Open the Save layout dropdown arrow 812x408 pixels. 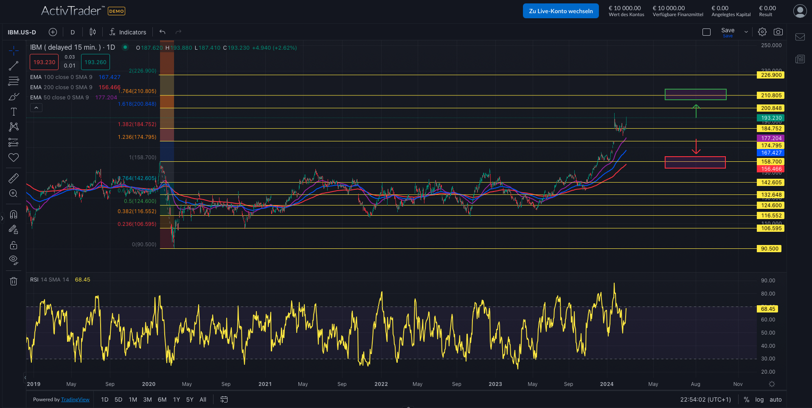pyautogui.click(x=746, y=32)
